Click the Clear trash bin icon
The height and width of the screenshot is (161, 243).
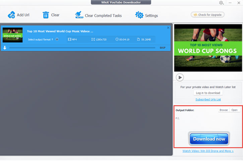46,15
